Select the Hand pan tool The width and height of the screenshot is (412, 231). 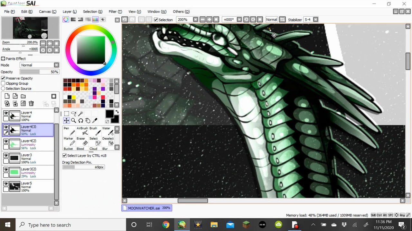tap(88, 121)
